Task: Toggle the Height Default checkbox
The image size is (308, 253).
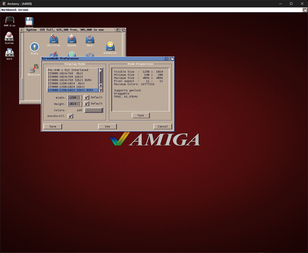Action: pyautogui.click(x=86, y=104)
